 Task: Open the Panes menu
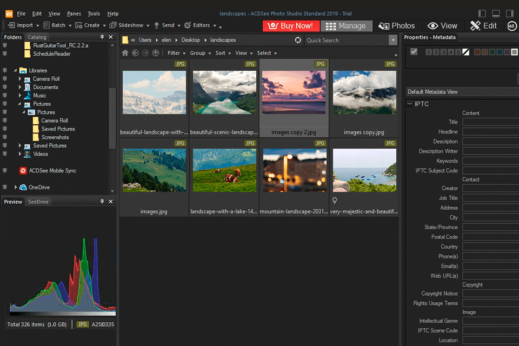[74, 14]
